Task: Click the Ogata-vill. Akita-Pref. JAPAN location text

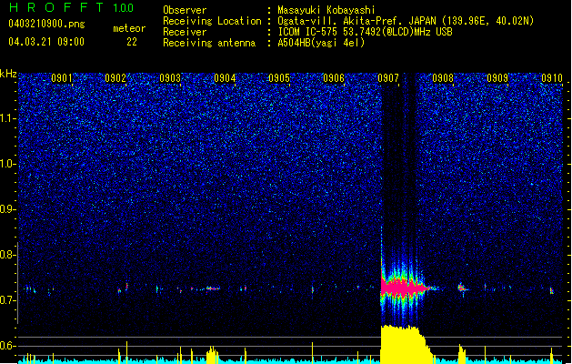Action: point(406,21)
